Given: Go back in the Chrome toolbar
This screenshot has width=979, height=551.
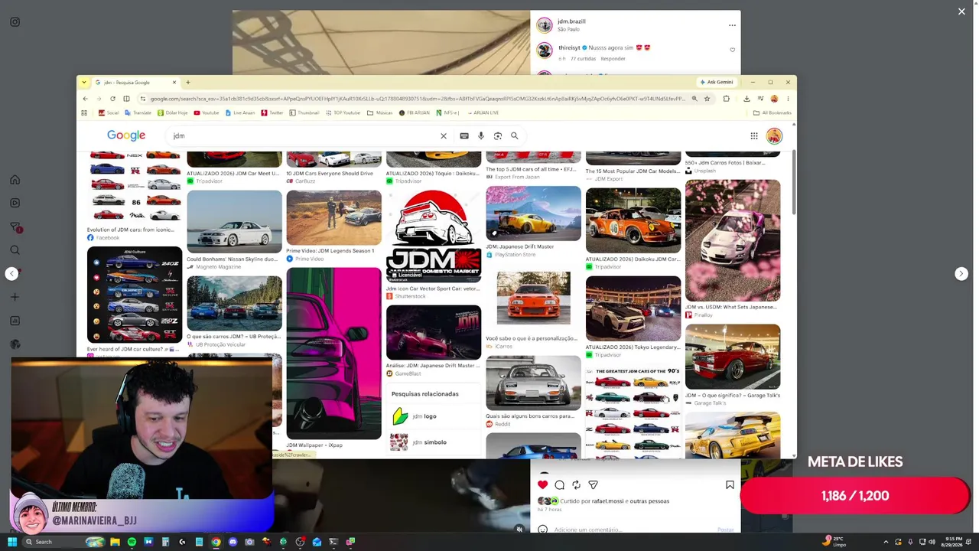Looking at the screenshot, I should tap(85, 99).
